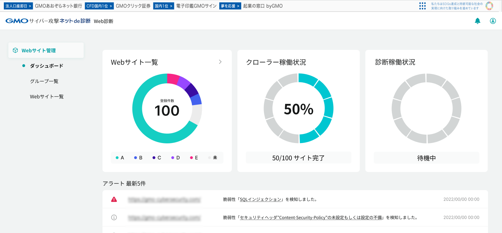Expand the Webサイト一覧 card via its chevron
This screenshot has width=502, height=233.
pyautogui.click(x=220, y=62)
